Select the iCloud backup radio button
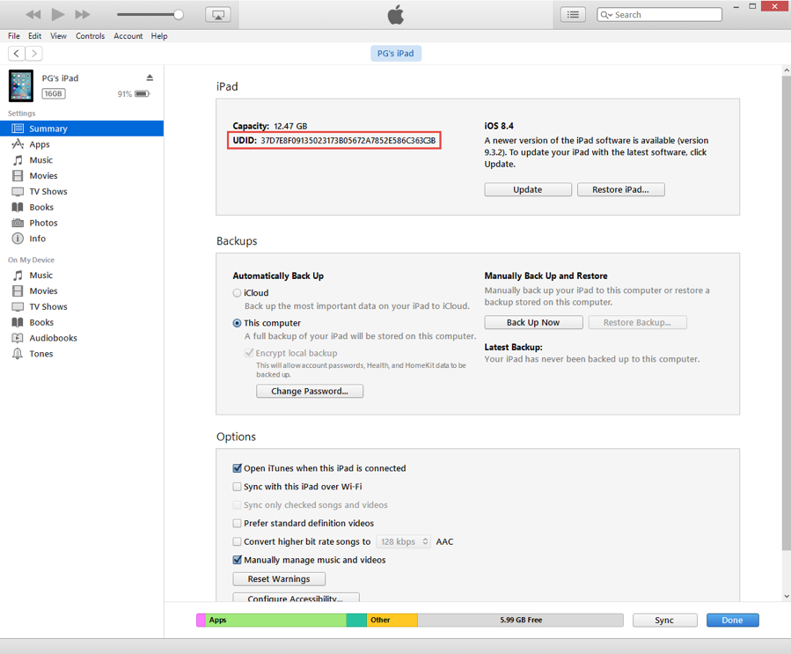 point(238,293)
